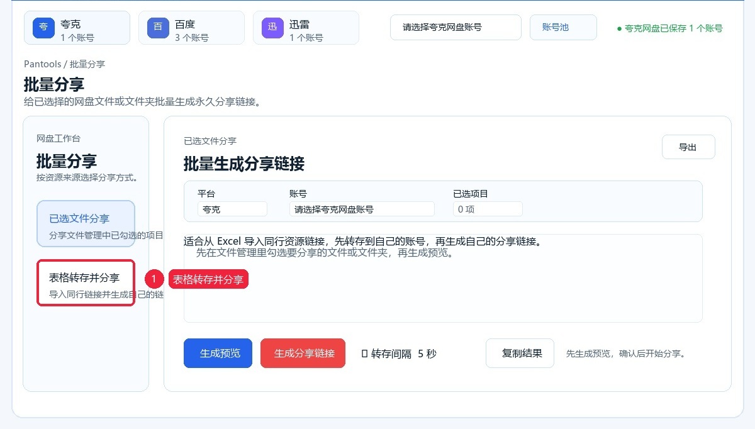Click the red 生成分享链接 button
The width and height of the screenshot is (755, 429).
point(303,353)
